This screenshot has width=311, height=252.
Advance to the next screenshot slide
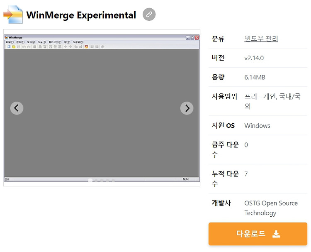(187, 108)
